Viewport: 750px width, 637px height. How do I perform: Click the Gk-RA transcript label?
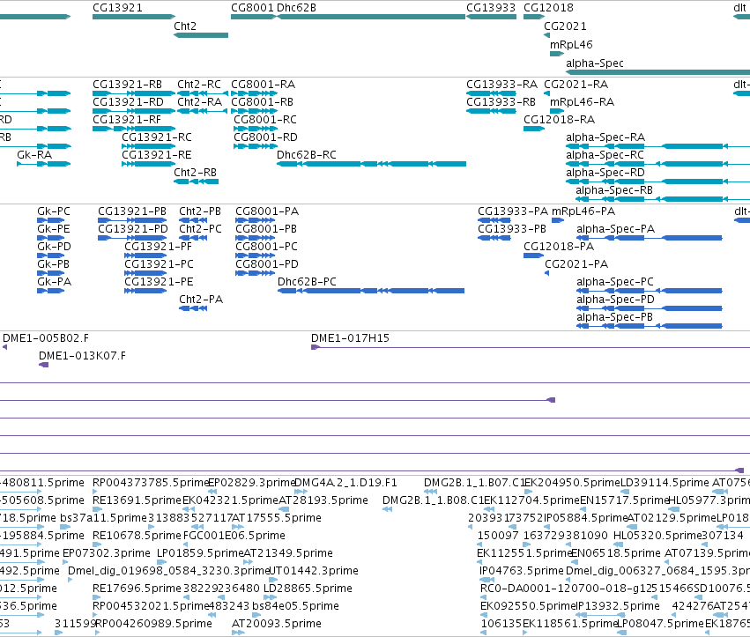34,155
